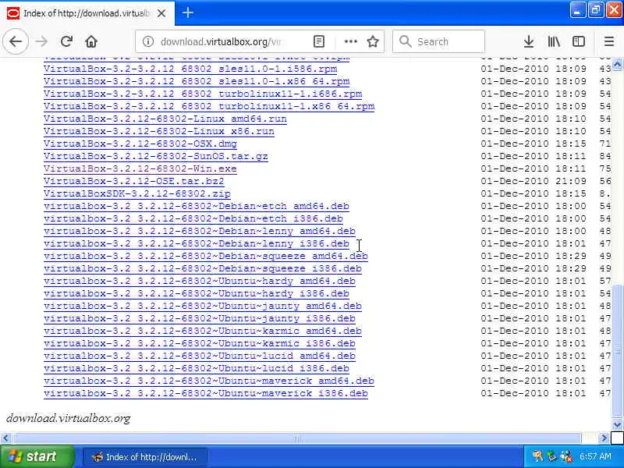624x468 pixels.
Task: Click the first system tray icon
Action: [x=537, y=456]
